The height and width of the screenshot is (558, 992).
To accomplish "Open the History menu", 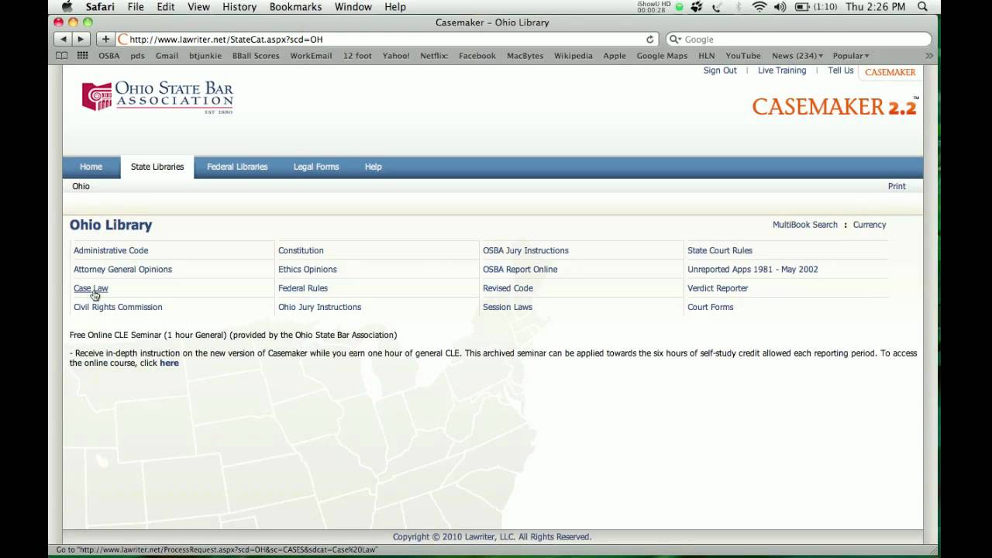I will 239,7.
